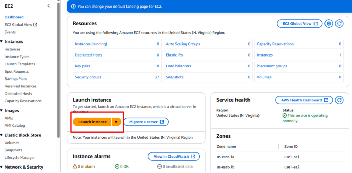Open Security groups resource link

click(x=88, y=77)
